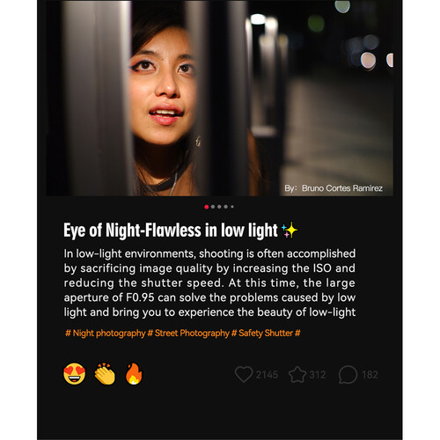Click the Eye of Night-Flawless title
440x440 pixels.
(171, 231)
